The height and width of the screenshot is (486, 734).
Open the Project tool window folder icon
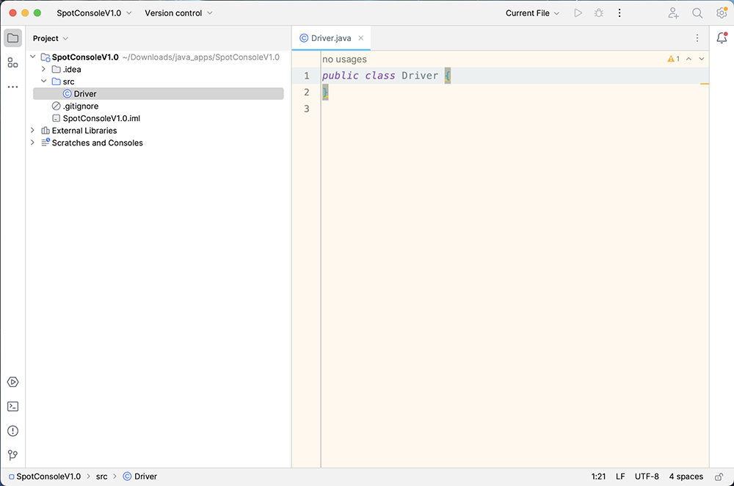(x=12, y=38)
